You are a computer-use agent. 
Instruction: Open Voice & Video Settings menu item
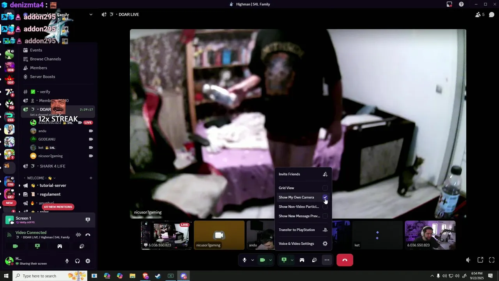pos(303,244)
